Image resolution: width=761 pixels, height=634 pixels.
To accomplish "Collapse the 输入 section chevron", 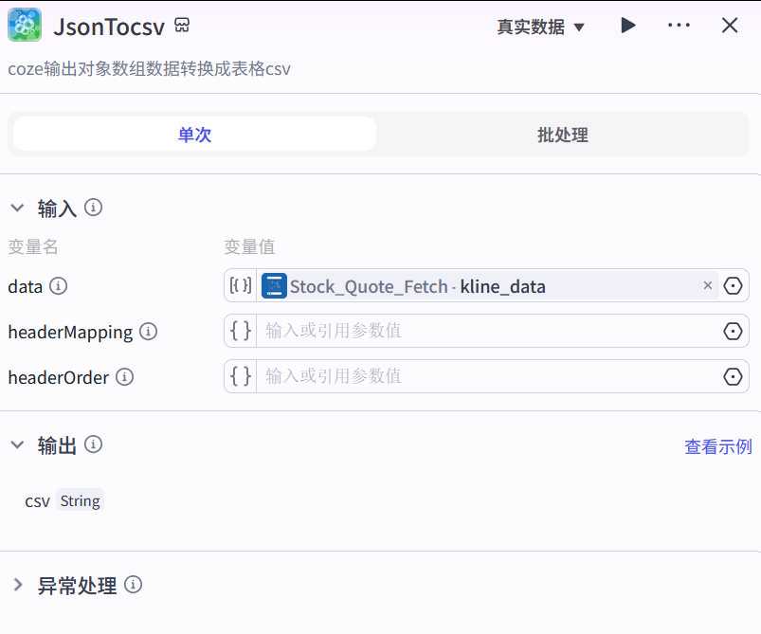I will 17,208.
